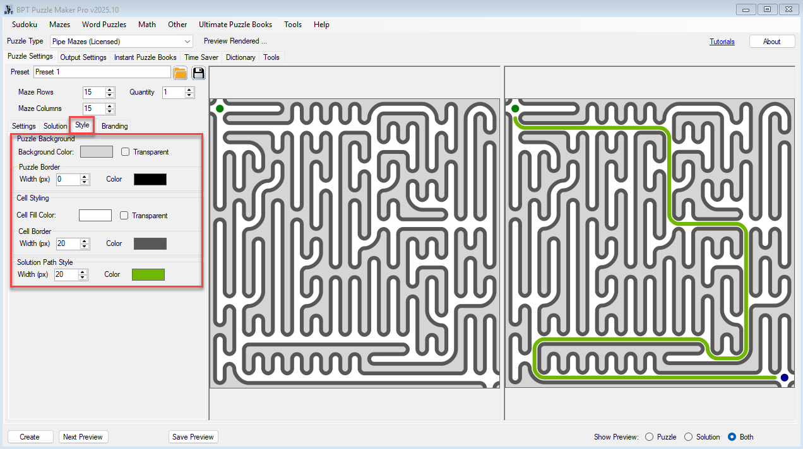Viewport: 803px width, 449px height.
Task: Switch to the Branding tab
Action: coord(114,126)
